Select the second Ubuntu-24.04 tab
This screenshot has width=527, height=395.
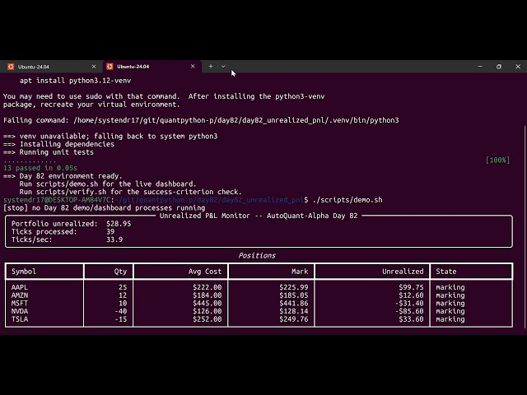(152, 67)
